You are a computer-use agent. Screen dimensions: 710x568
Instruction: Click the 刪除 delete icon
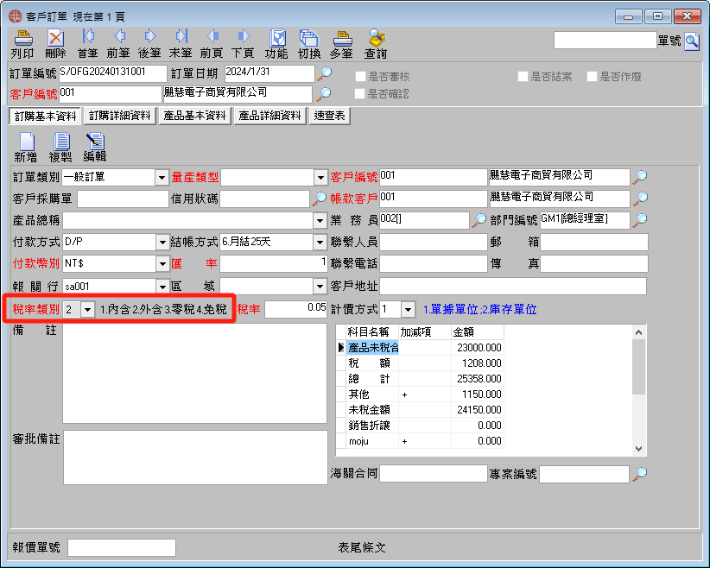click(55, 44)
